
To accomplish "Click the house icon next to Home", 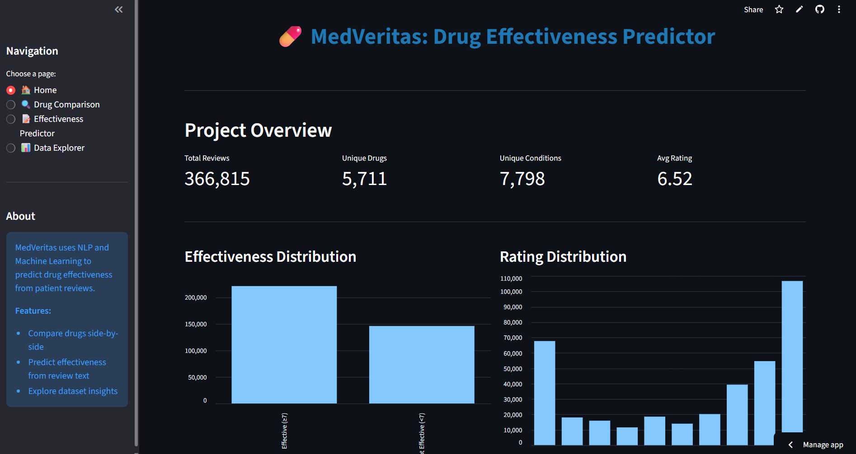I will tap(26, 90).
